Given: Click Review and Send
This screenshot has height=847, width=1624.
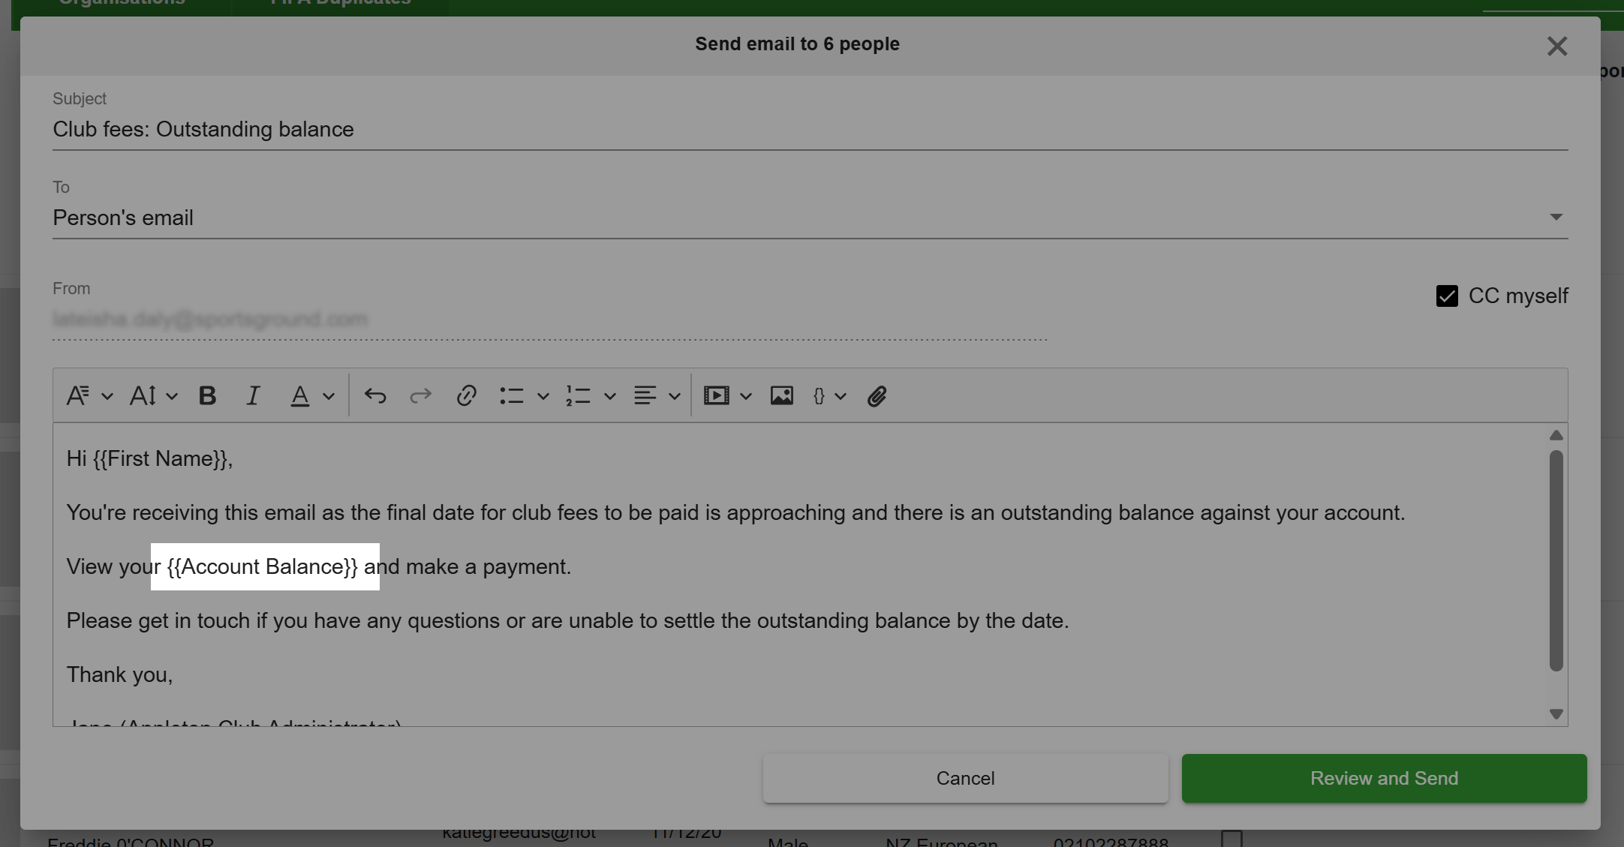Looking at the screenshot, I should pos(1384,778).
